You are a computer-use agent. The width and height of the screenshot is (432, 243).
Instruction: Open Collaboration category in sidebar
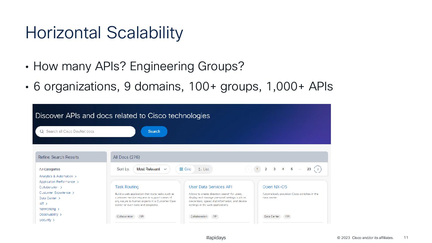[x=49, y=187]
